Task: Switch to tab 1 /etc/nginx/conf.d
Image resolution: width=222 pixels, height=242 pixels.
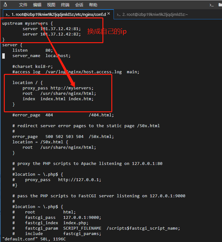Action: pos(58,15)
